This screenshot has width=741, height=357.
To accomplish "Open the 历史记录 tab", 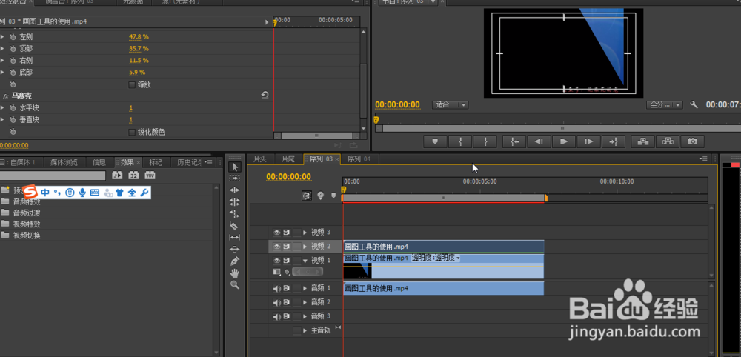I will (x=189, y=162).
